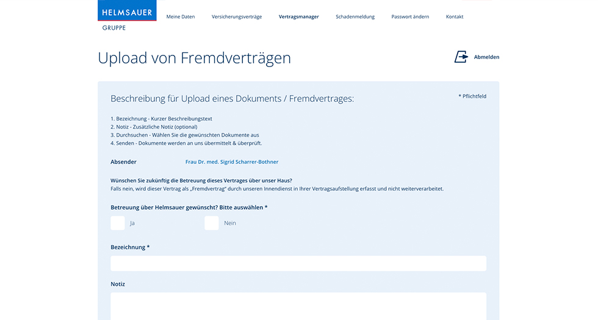Open the Schadenmeldung page

tap(355, 17)
